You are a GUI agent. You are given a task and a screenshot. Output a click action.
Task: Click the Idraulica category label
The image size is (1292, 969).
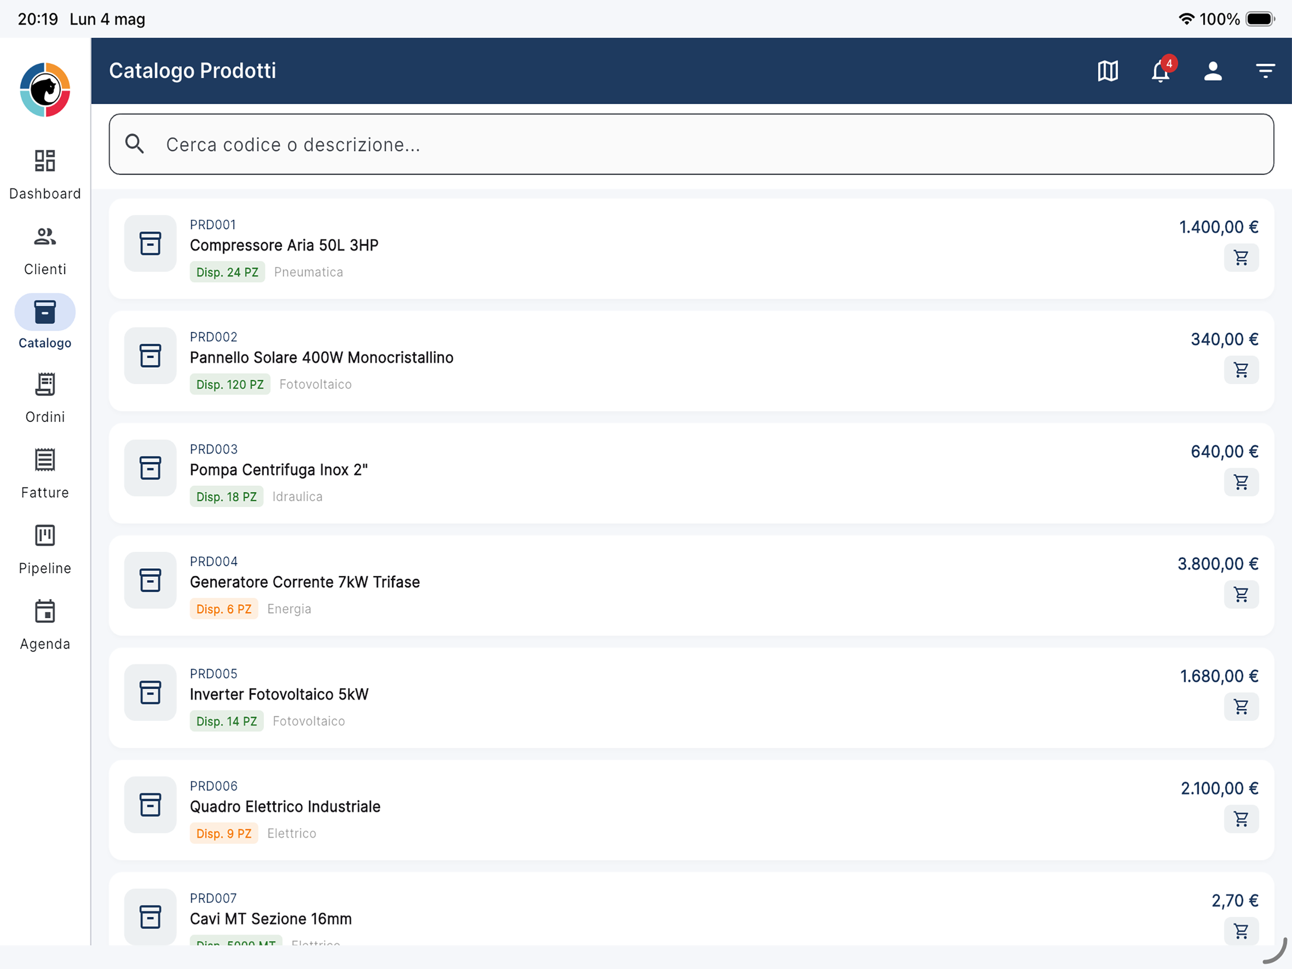(x=297, y=497)
